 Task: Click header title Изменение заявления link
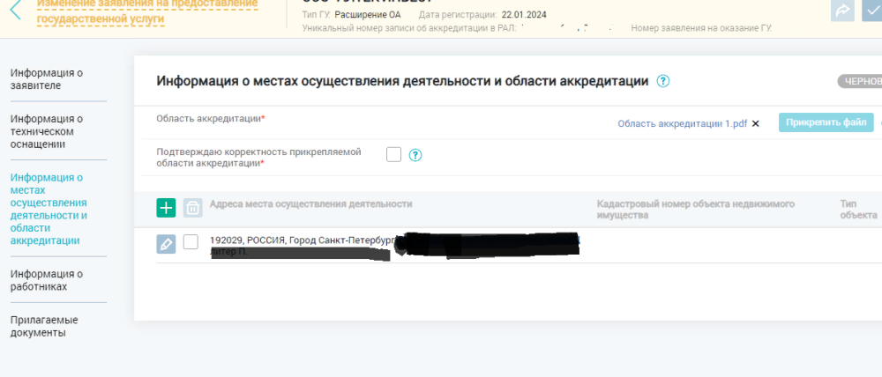pos(146,11)
